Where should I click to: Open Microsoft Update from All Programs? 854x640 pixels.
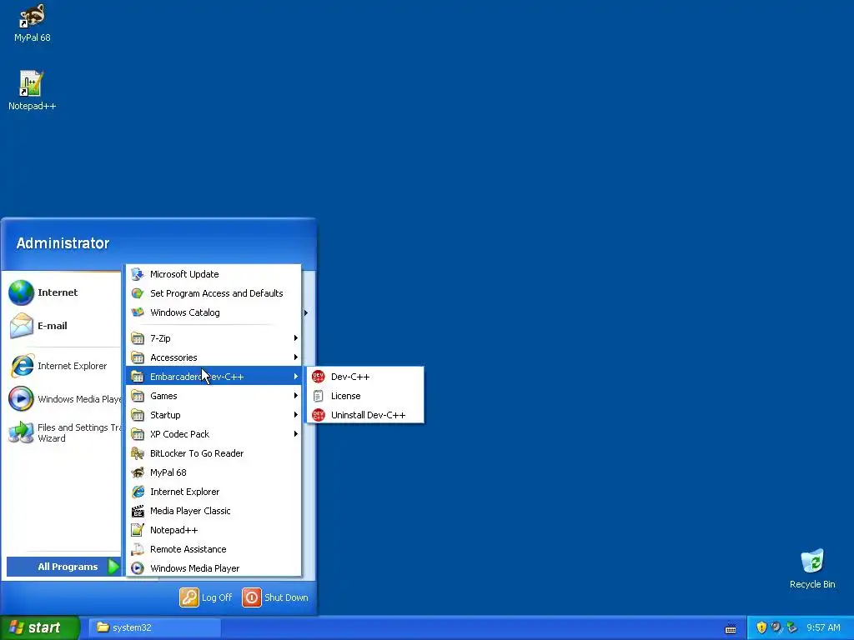coord(213,274)
